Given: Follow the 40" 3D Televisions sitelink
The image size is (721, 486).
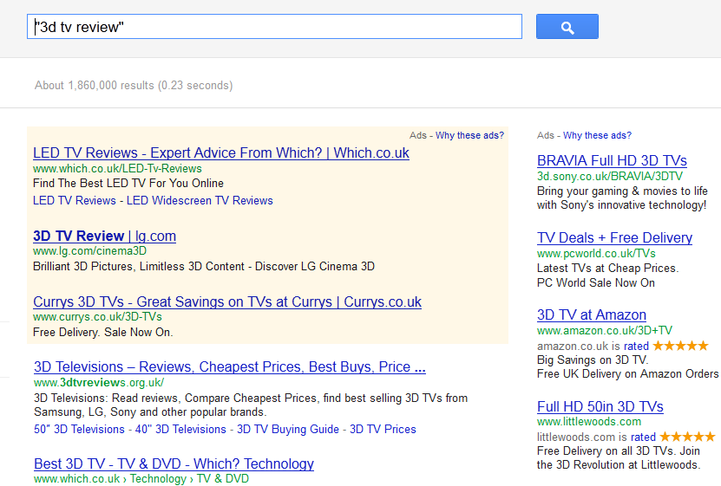Looking at the screenshot, I should tap(180, 429).
